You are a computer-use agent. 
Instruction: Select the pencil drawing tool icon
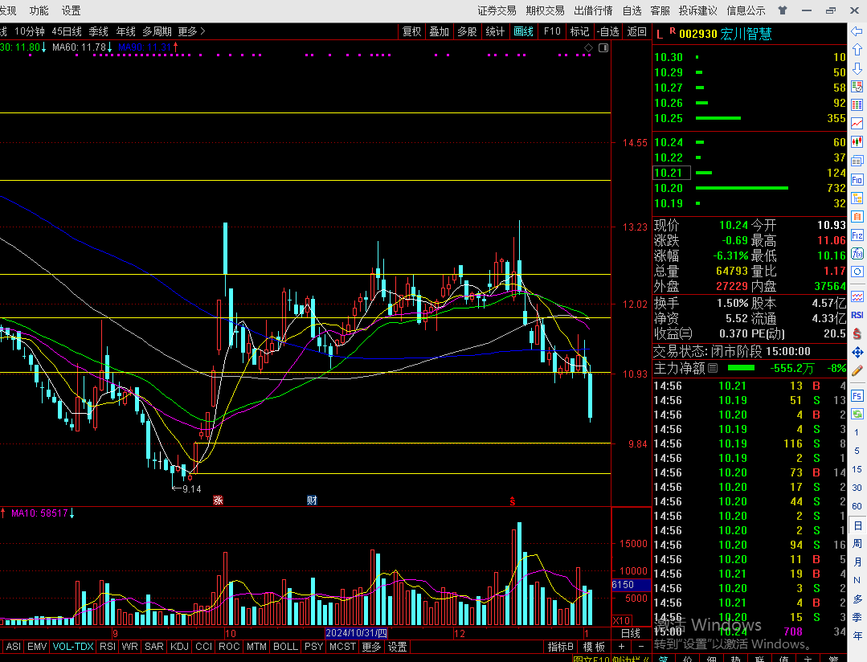click(x=857, y=370)
